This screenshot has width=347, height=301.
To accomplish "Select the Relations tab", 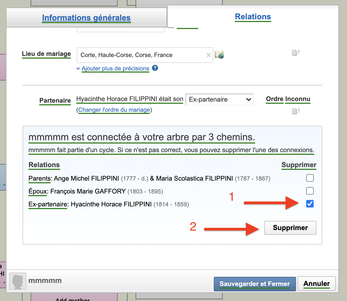I will [x=253, y=17].
